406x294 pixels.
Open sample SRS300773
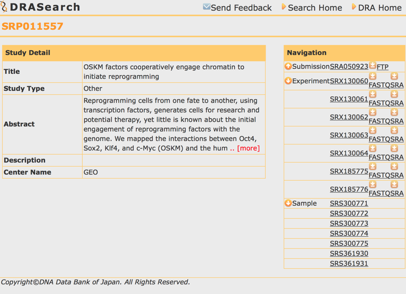[349, 224]
